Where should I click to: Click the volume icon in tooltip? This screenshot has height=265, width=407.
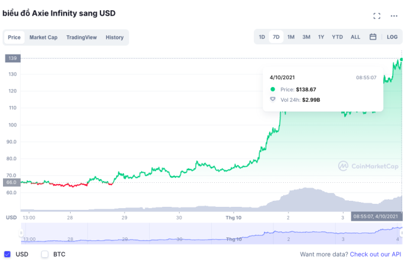pyautogui.click(x=272, y=100)
